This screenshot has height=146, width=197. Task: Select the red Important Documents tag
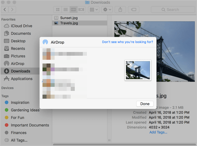27,125
